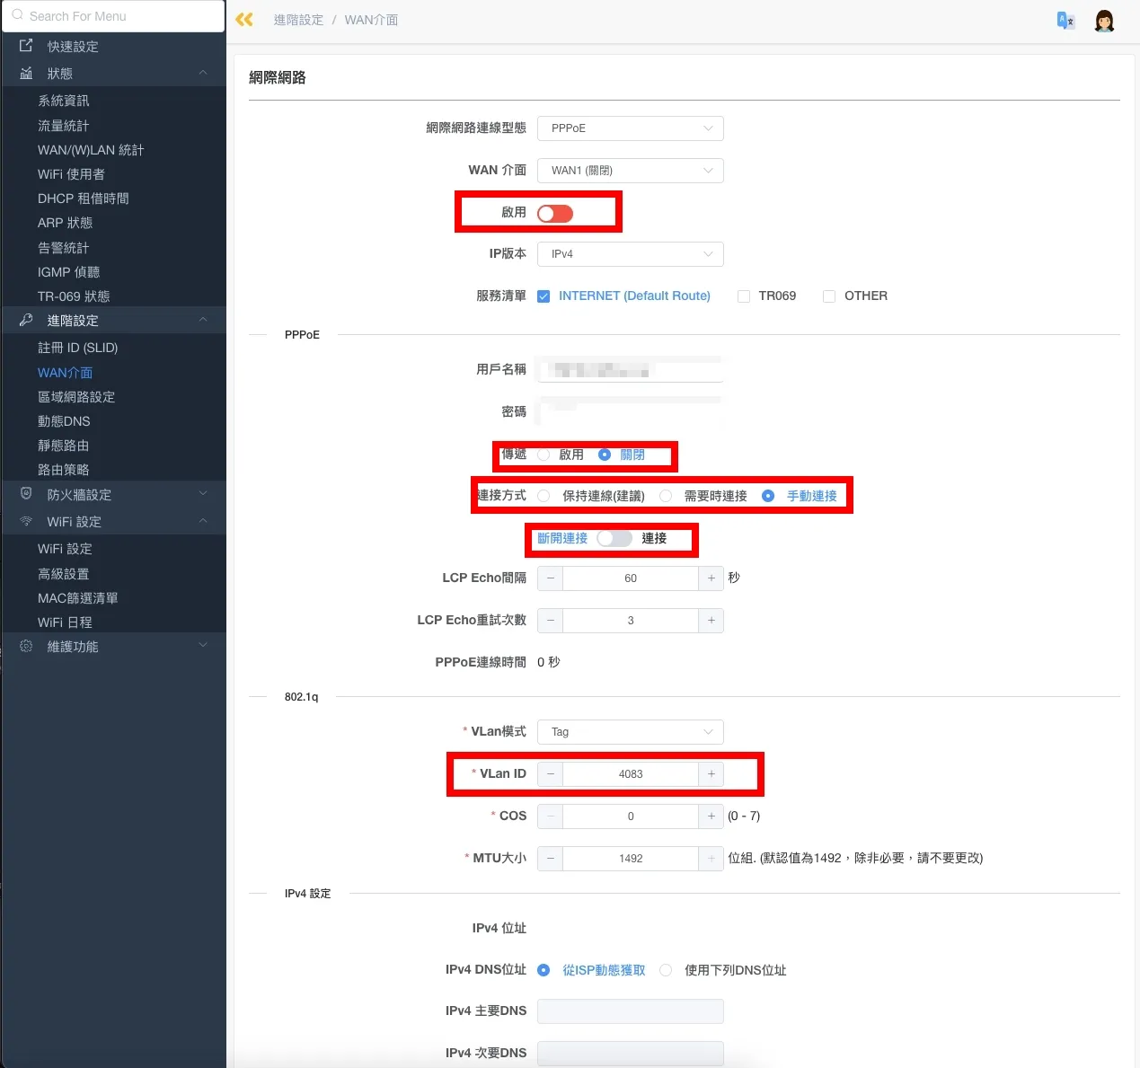Click inside the VLan ID input field

(x=630, y=773)
